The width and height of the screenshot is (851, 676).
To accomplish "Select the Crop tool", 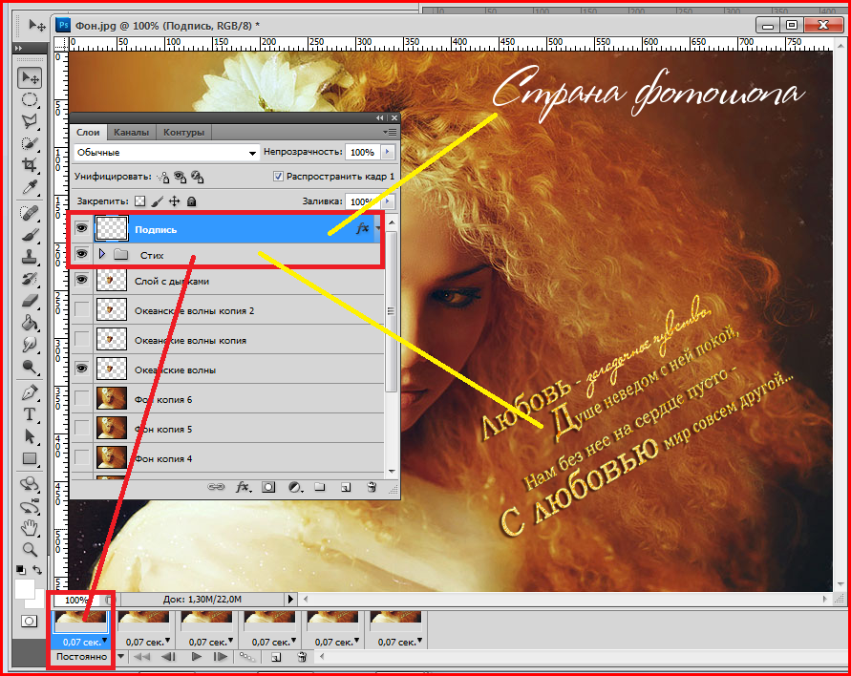I will coord(30,165).
